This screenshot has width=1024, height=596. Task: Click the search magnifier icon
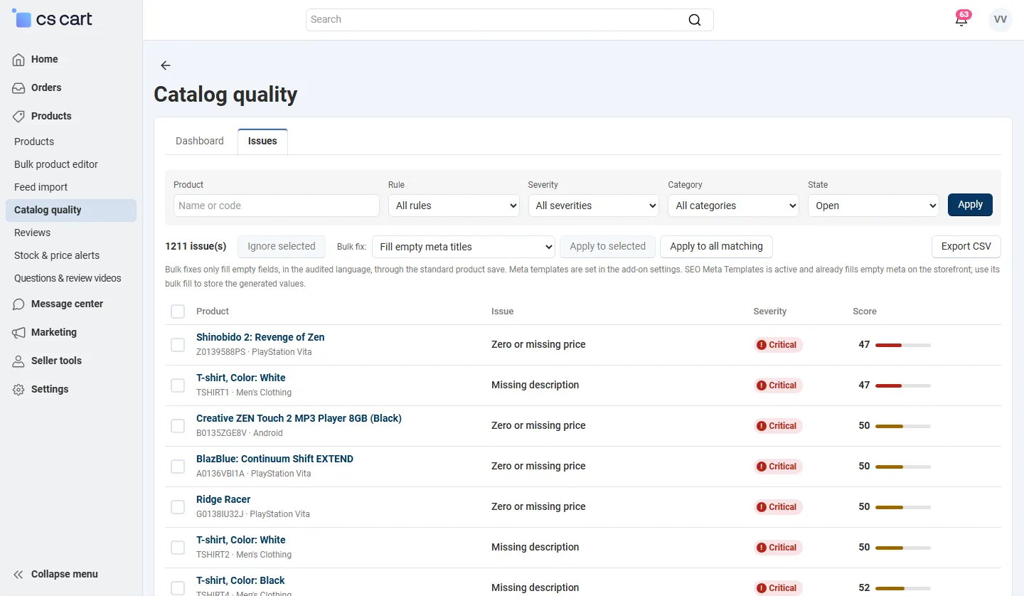[695, 20]
